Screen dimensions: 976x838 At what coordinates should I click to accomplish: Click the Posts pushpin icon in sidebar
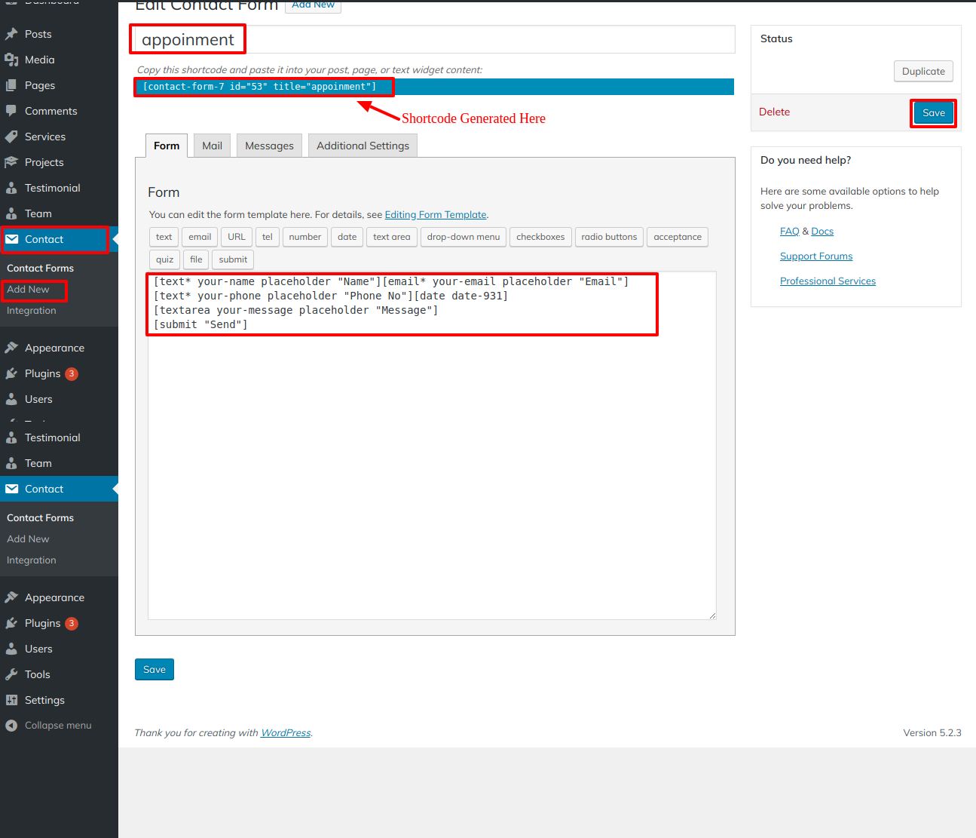[11, 34]
